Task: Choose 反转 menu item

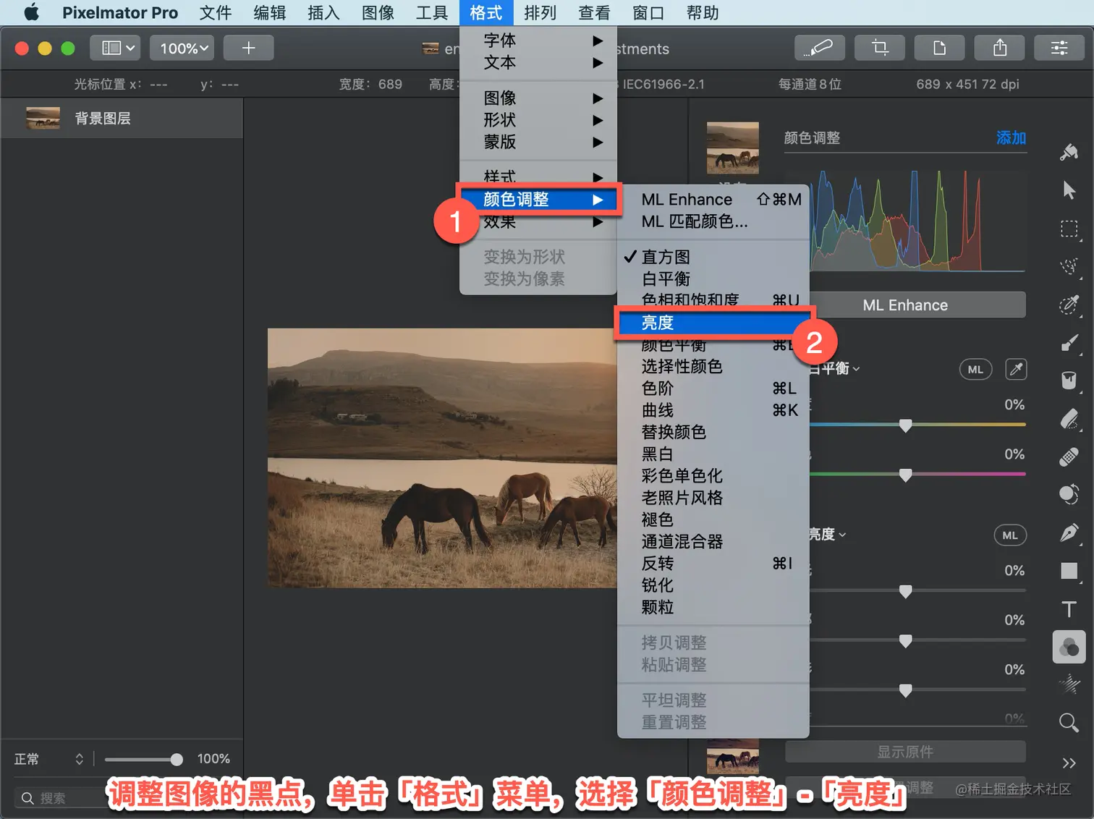Action: [713, 564]
